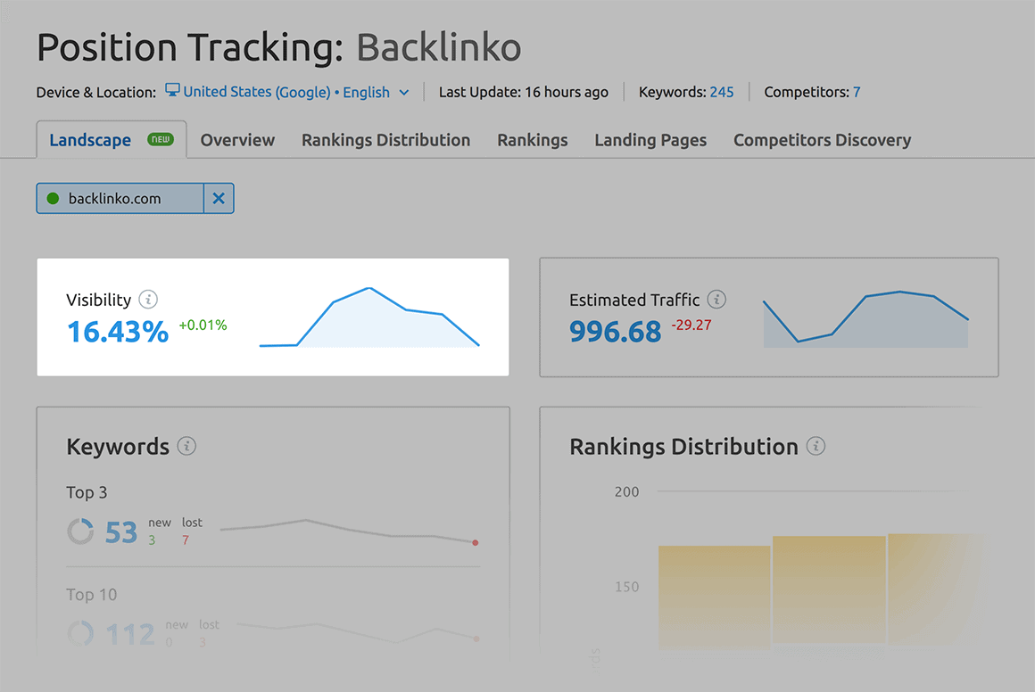Viewport: 1035px width, 692px height.
Task: Click the Device & Location label
Action: pyautogui.click(x=96, y=93)
